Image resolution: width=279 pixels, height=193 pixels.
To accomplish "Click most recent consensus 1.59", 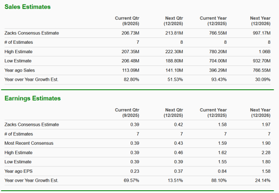I will (x=222, y=143).
